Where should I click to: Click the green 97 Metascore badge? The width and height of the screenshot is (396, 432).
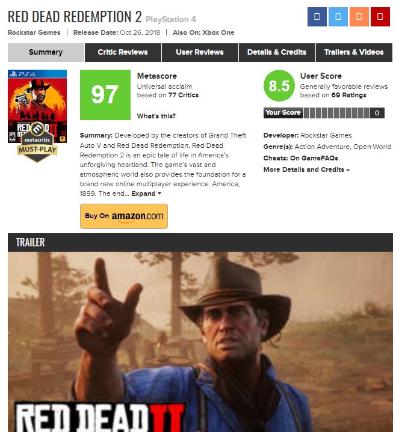(x=105, y=95)
